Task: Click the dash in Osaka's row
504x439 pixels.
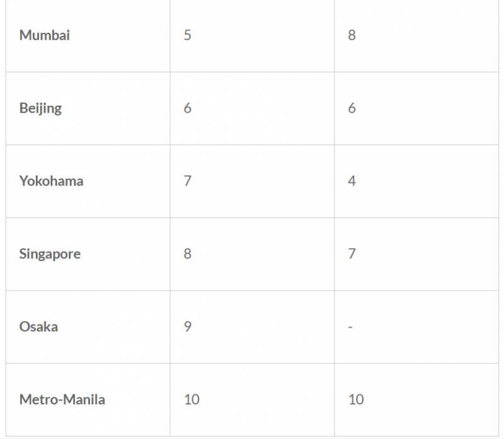Action: point(350,327)
